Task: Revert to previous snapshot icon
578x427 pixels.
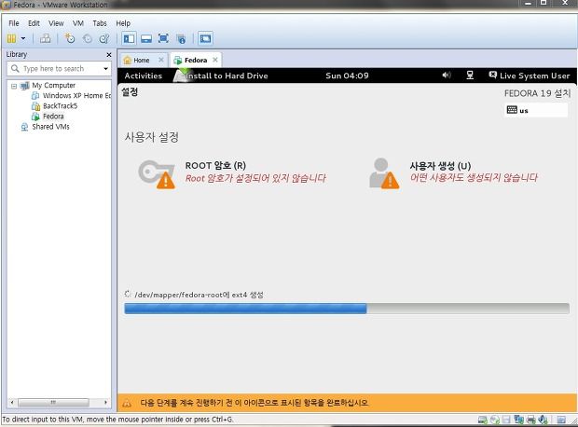Action: click(x=88, y=38)
